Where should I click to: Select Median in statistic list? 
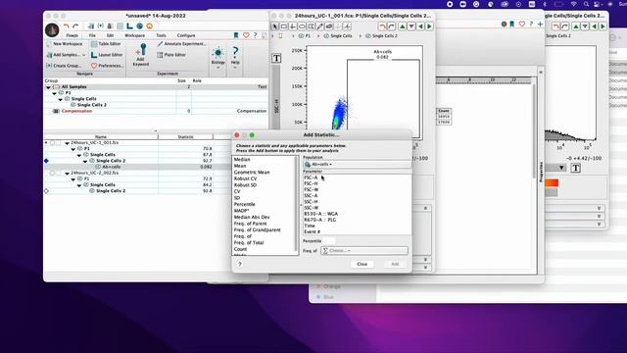pyautogui.click(x=242, y=160)
